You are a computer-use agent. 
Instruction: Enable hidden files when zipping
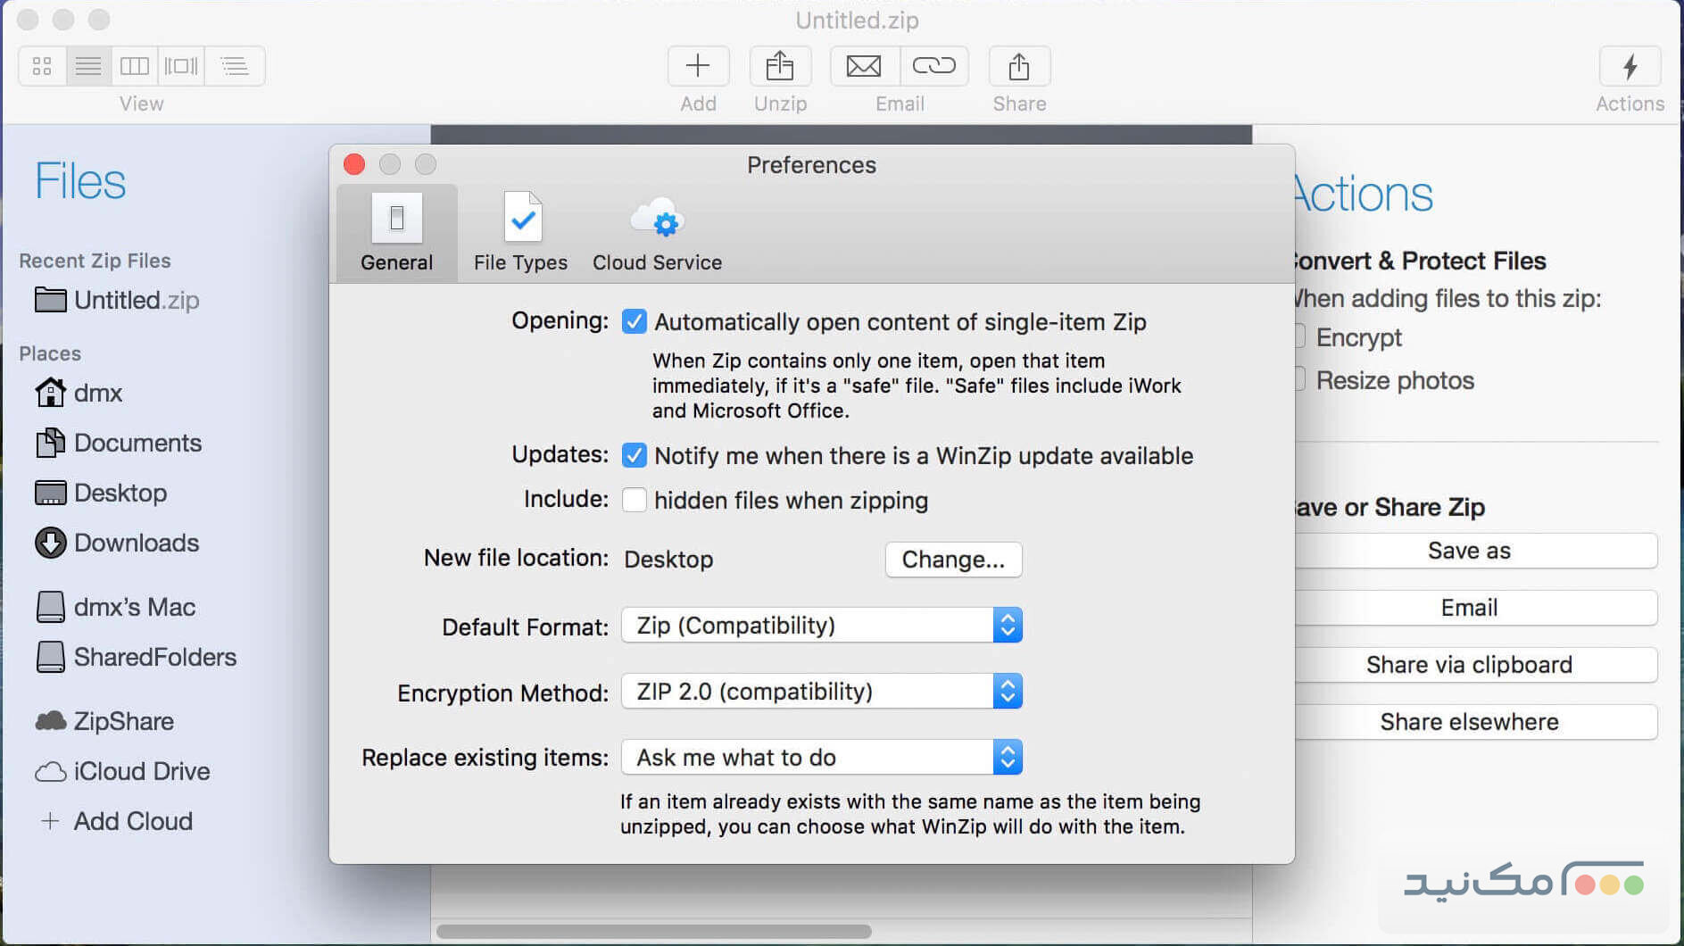(x=635, y=501)
